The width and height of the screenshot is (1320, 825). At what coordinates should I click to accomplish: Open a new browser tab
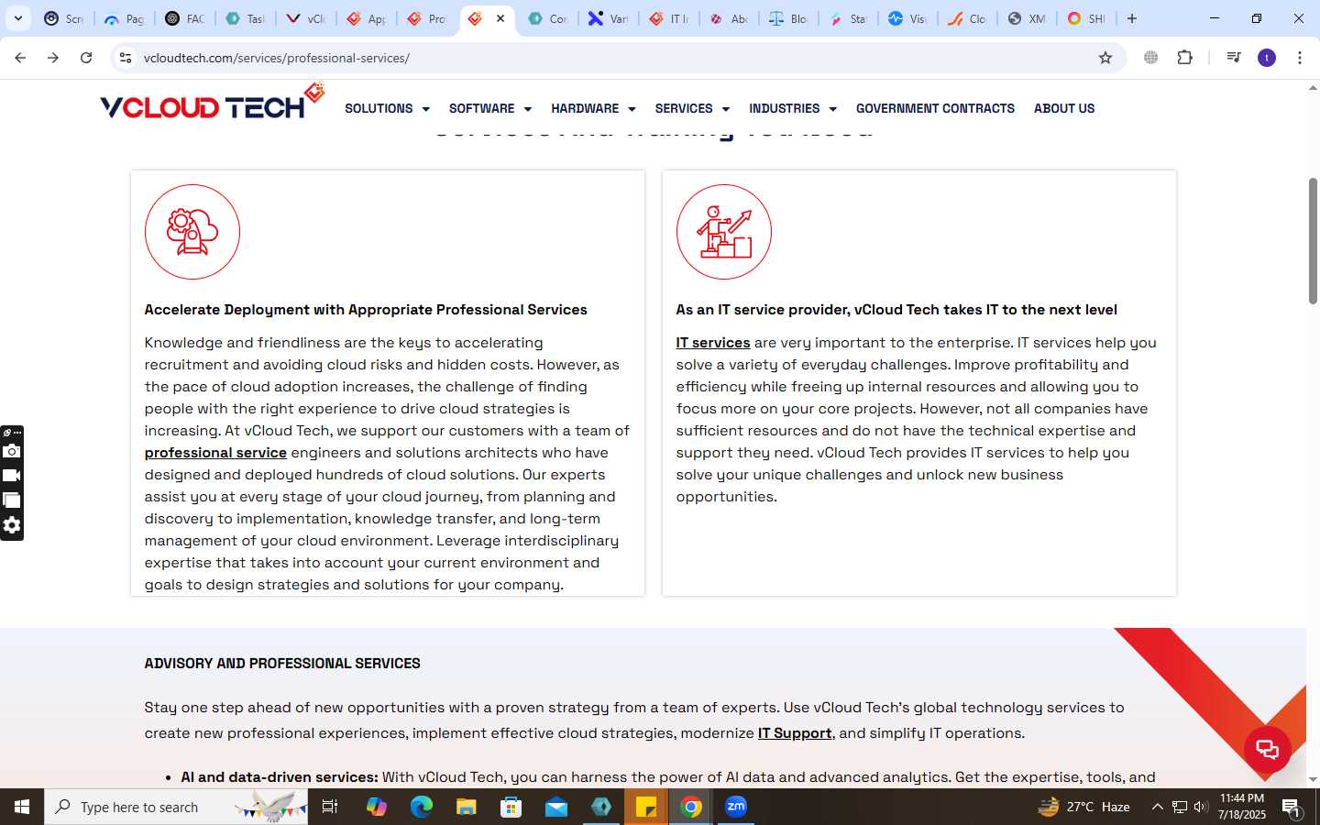(1132, 18)
